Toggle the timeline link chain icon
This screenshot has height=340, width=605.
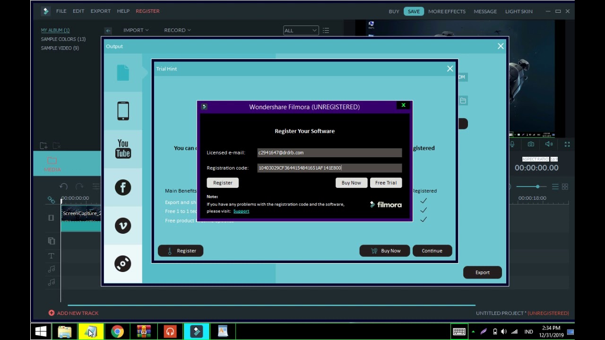click(x=51, y=200)
